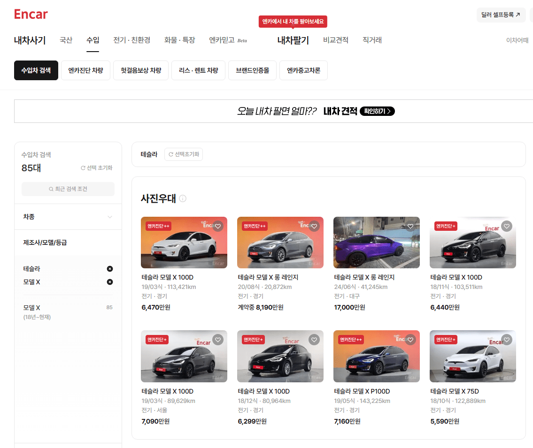Click the 오늘 내차 팔면 얼마?? banner text

277,111
